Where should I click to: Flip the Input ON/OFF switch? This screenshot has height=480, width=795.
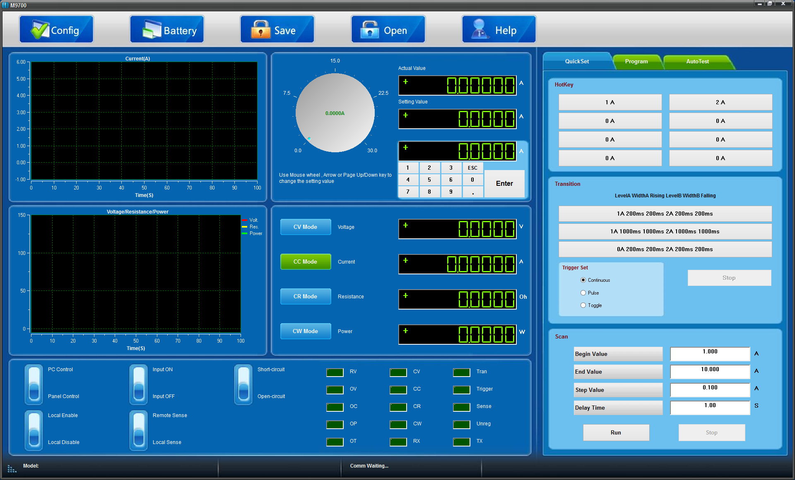pyautogui.click(x=138, y=384)
